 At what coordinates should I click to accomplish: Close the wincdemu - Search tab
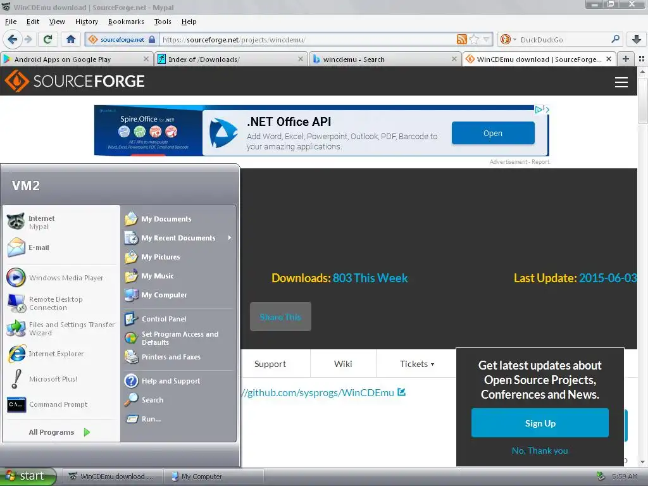(454, 59)
